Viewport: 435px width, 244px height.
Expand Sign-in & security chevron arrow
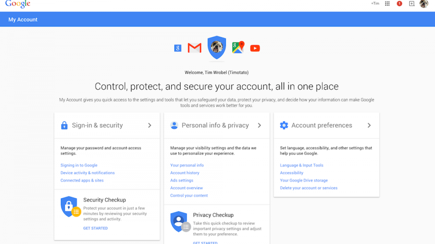point(149,125)
